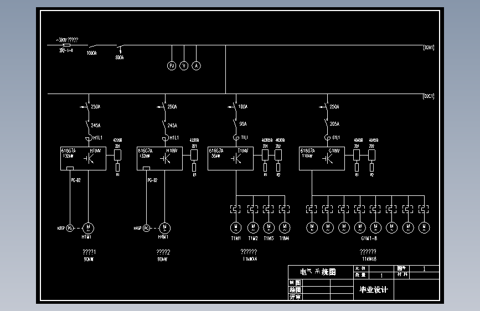This screenshot has width=480, height=311.
Task: Select the V voltmeter circle symbol
Action: [184, 65]
